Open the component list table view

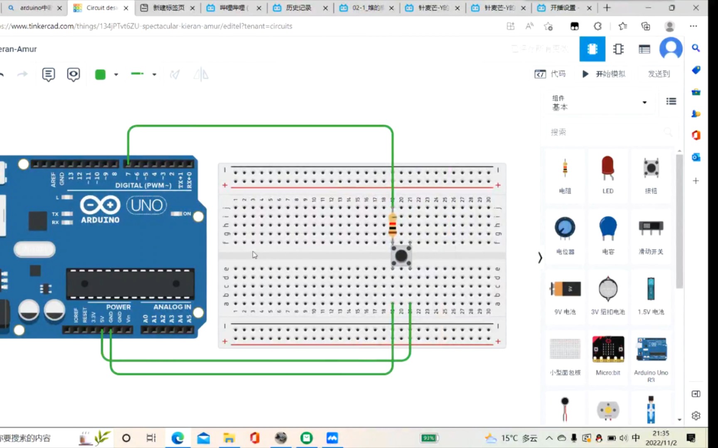[644, 49]
